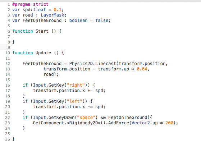Click the "space" string literal
Viewport: 201px width, 147px height.
point(86,118)
